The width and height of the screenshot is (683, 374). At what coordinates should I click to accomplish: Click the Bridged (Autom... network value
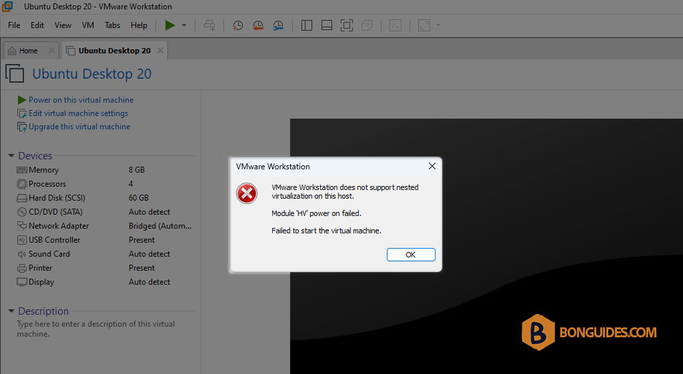(x=160, y=225)
